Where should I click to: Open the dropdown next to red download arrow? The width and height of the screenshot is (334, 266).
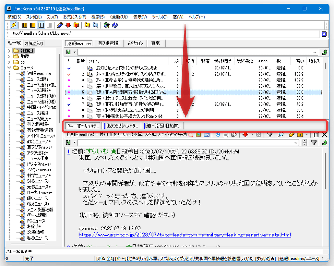(x=252, y=134)
